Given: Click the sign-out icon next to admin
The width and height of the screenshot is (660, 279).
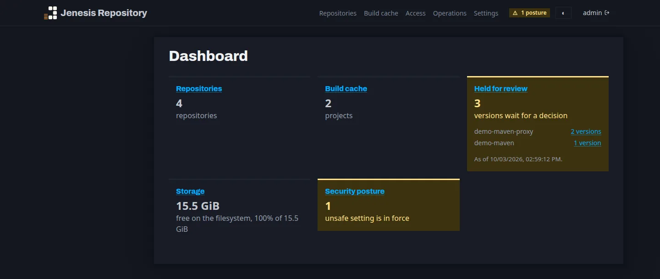Looking at the screenshot, I should point(607,13).
